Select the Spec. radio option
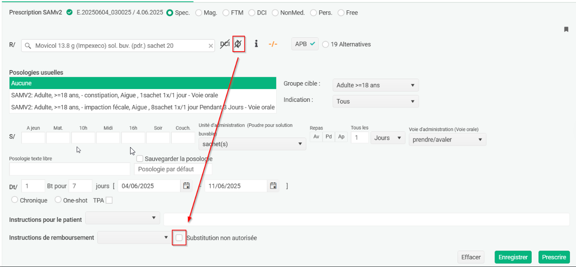Screen dimensions: 576x267 170,13
